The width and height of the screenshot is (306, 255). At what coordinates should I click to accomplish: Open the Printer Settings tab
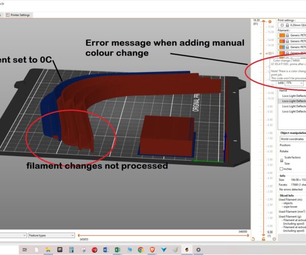[x=18, y=15]
